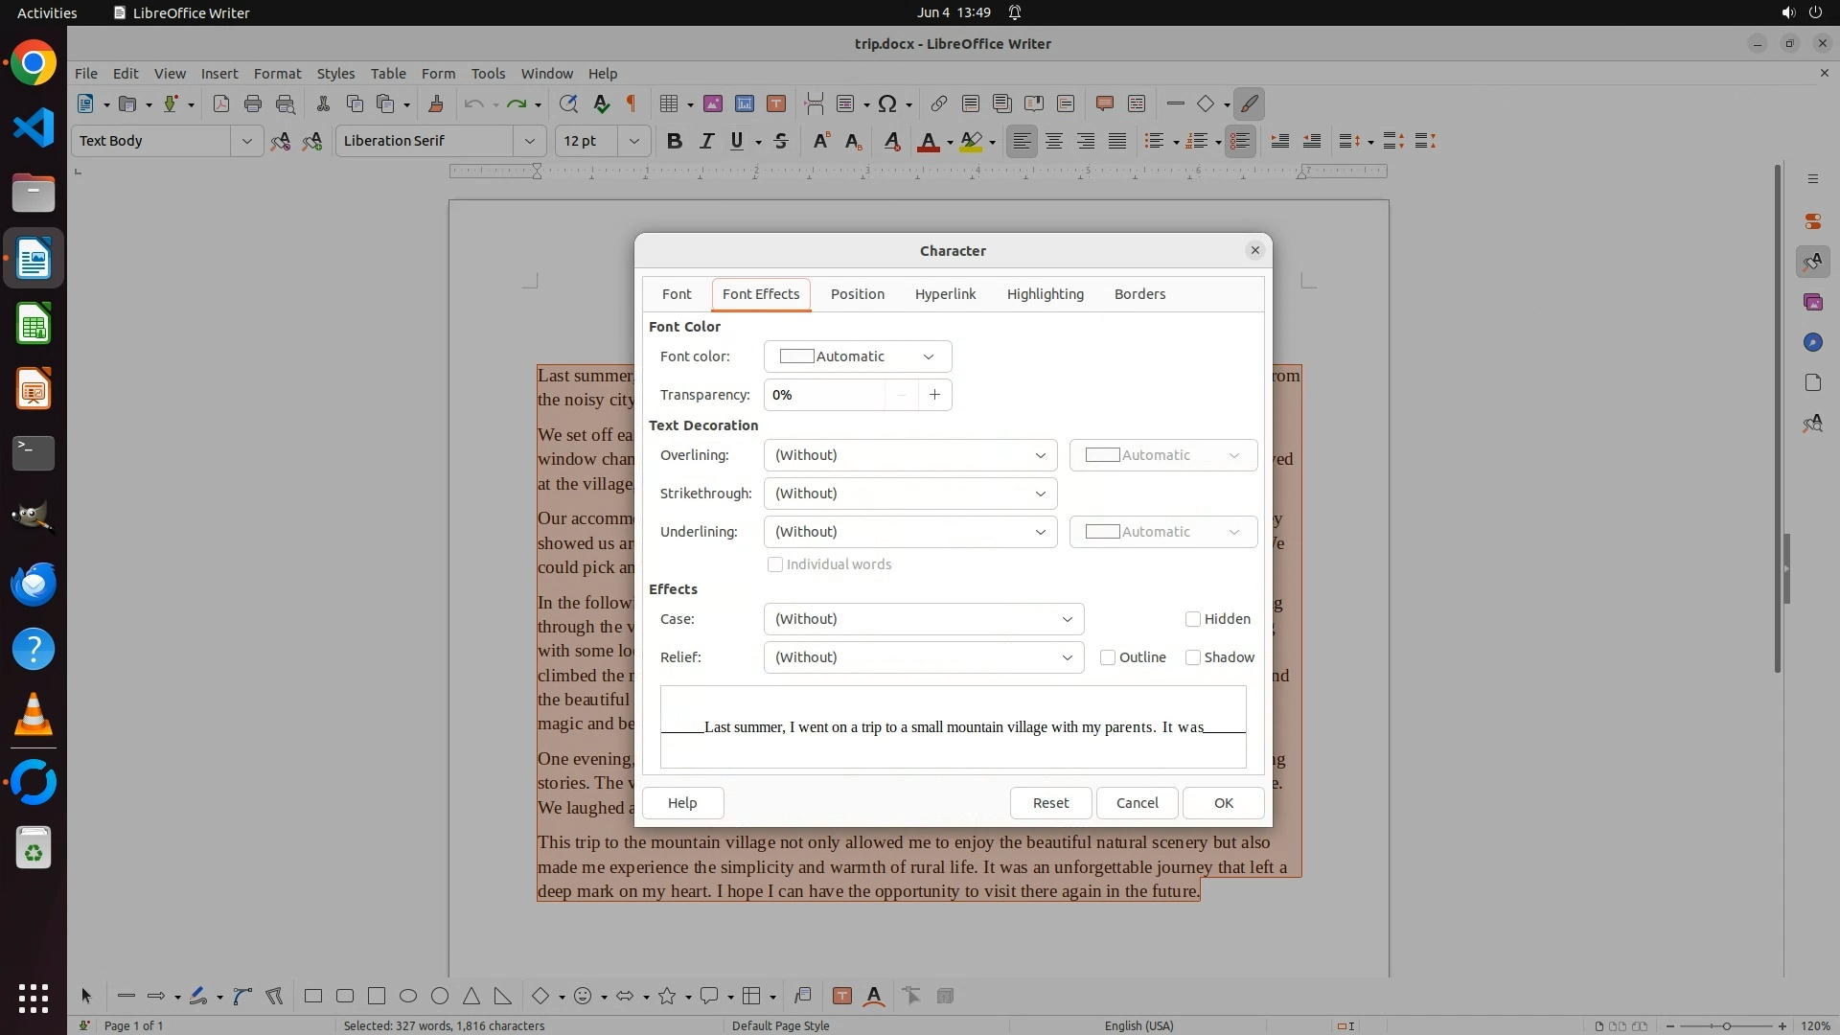Image resolution: width=1840 pixels, height=1035 pixels.
Task: Open the Format menu
Action: click(x=277, y=73)
